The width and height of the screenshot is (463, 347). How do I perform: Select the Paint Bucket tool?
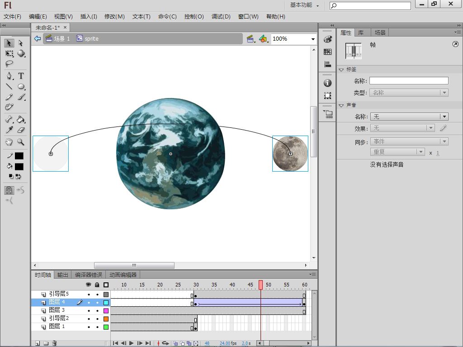[x=21, y=119]
